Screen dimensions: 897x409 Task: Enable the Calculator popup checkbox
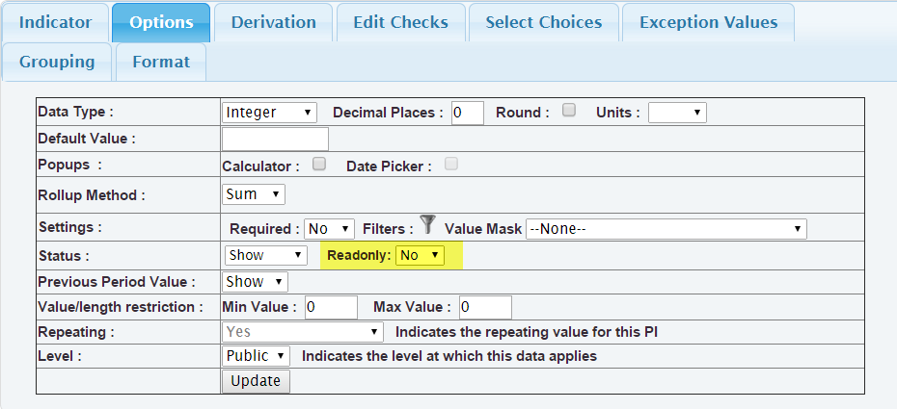point(319,165)
